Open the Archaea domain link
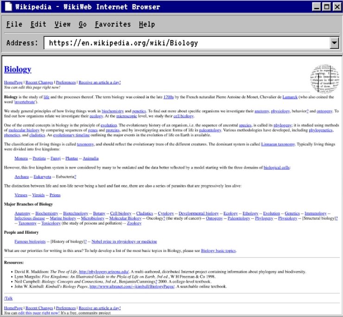Screen dimensions: 343x317 [22, 177]
